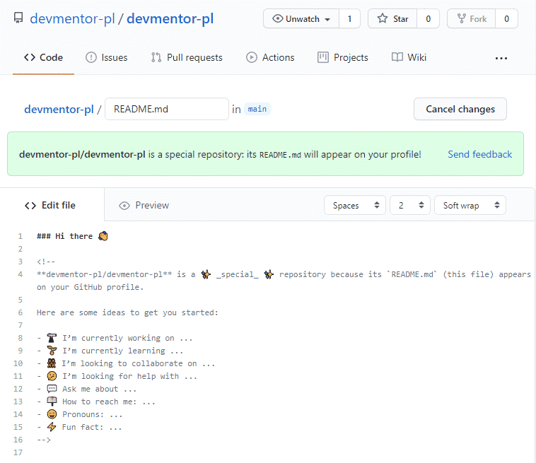This screenshot has height=463, width=536.
Task: Click Cancel changes
Action: point(460,109)
